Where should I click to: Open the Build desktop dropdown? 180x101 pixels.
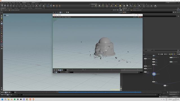click(26, 3)
